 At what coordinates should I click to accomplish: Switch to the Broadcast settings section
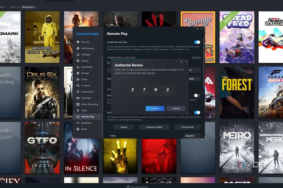click(79, 123)
